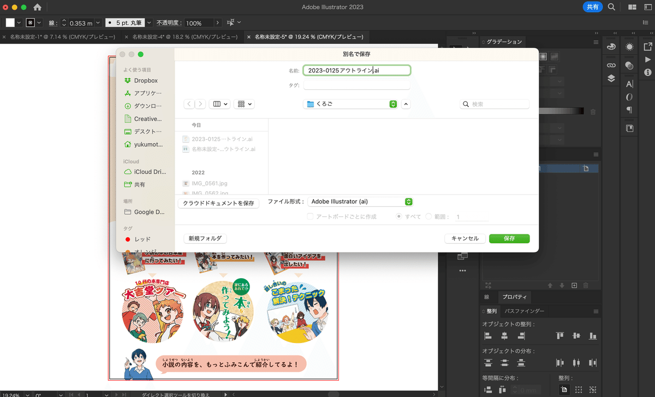Switch to tab 名称未設定-5* @ 19.24 %
This screenshot has width=655, height=397.
click(308, 37)
